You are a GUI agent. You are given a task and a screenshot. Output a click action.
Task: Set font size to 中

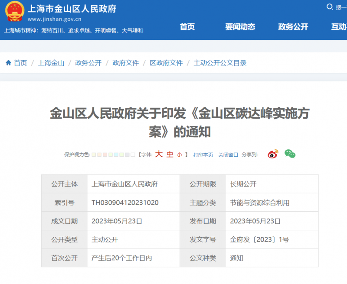click(170, 155)
